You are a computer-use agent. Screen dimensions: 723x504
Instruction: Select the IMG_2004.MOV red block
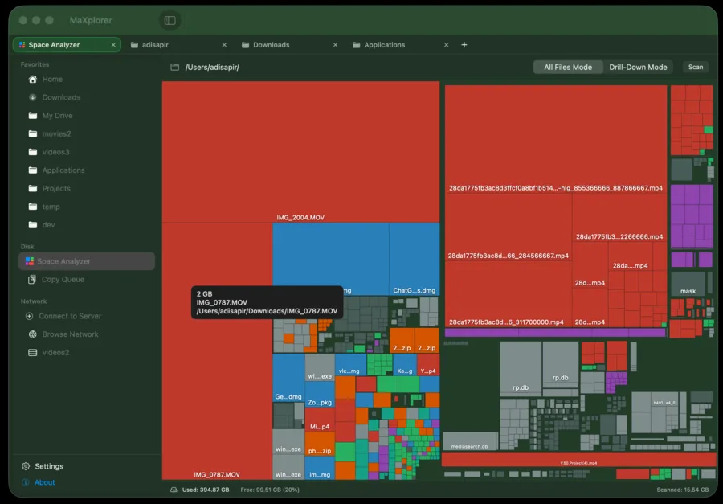coord(300,152)
